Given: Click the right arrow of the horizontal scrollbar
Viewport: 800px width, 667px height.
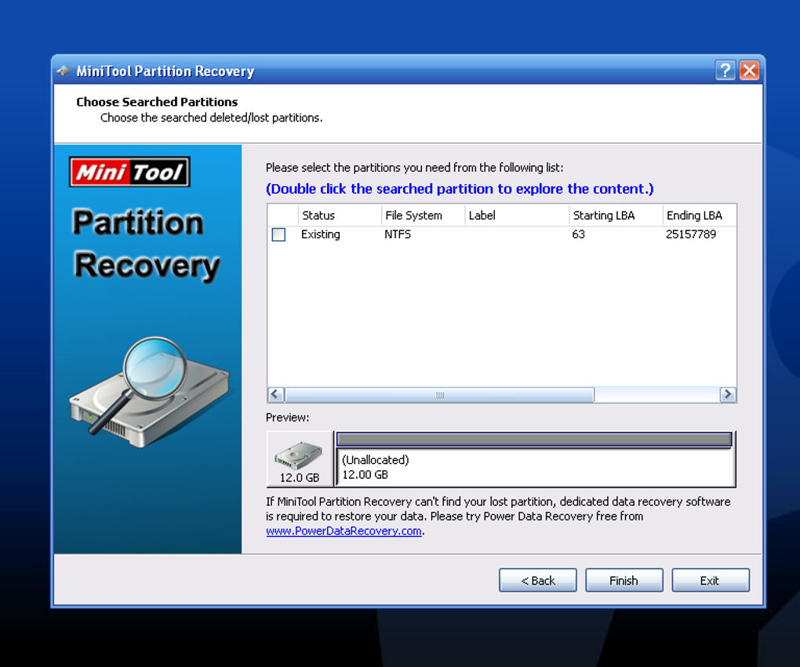Looking at the screenshot, I should [x=728, y=395].
